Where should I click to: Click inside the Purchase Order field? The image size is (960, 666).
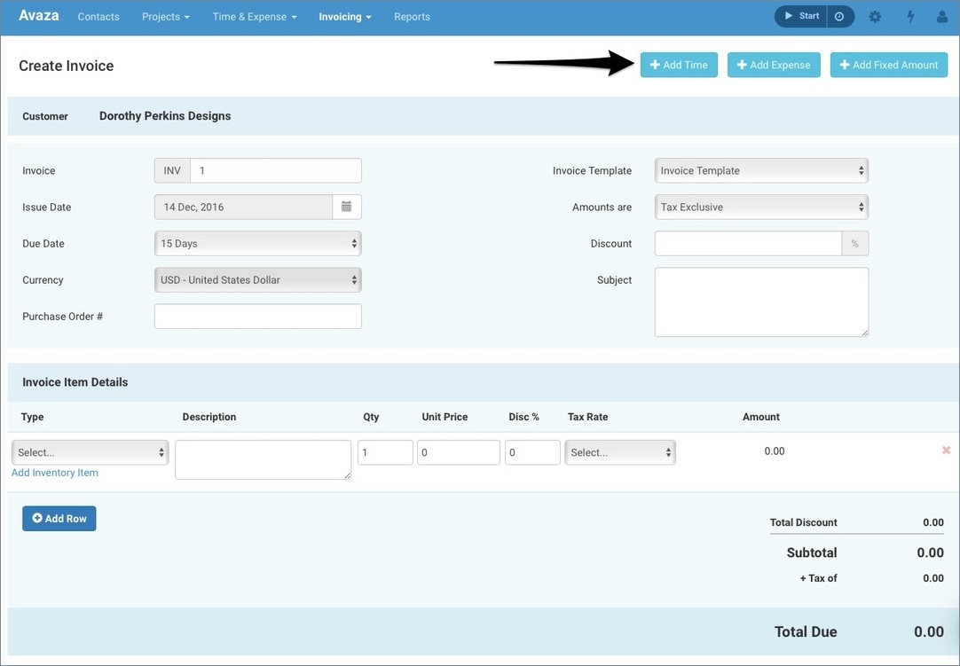(257, 316)
